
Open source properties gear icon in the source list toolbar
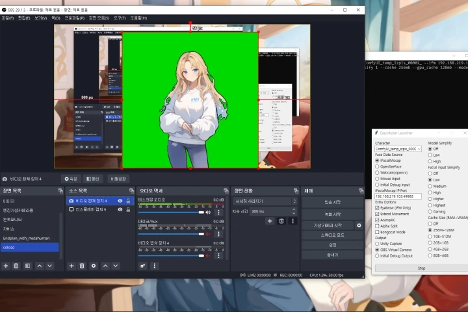pos(94,266)
